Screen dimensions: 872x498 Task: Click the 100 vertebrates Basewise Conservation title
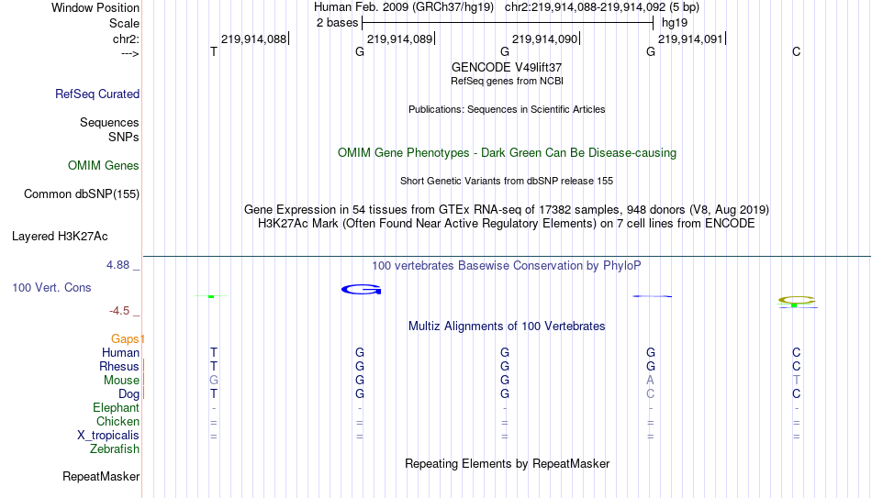click(507, 266)
